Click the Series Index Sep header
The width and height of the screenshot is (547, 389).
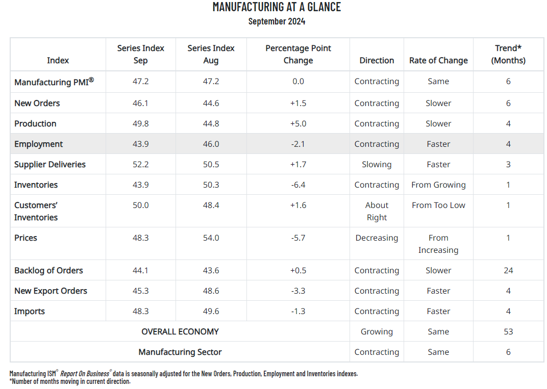tap(140, 54)
